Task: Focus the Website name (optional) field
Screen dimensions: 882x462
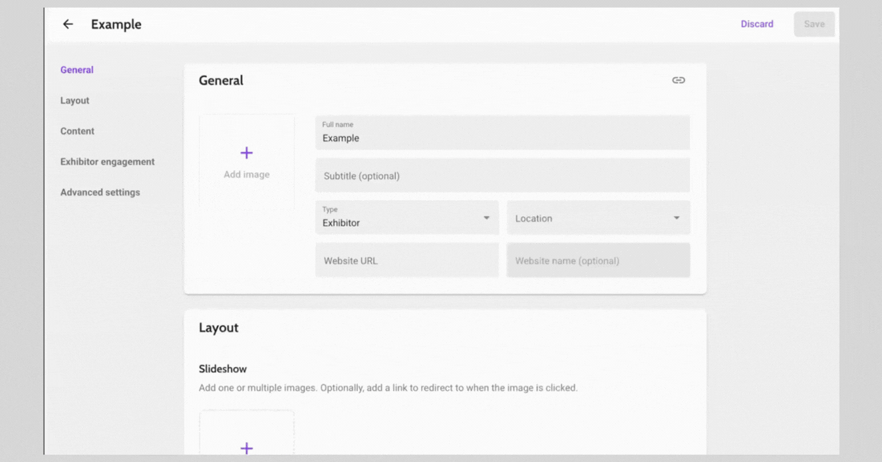Action: pos(599,260)
